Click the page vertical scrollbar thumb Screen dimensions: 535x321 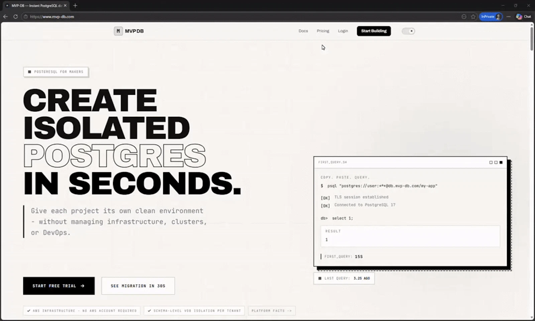click(x=532, y=38)
